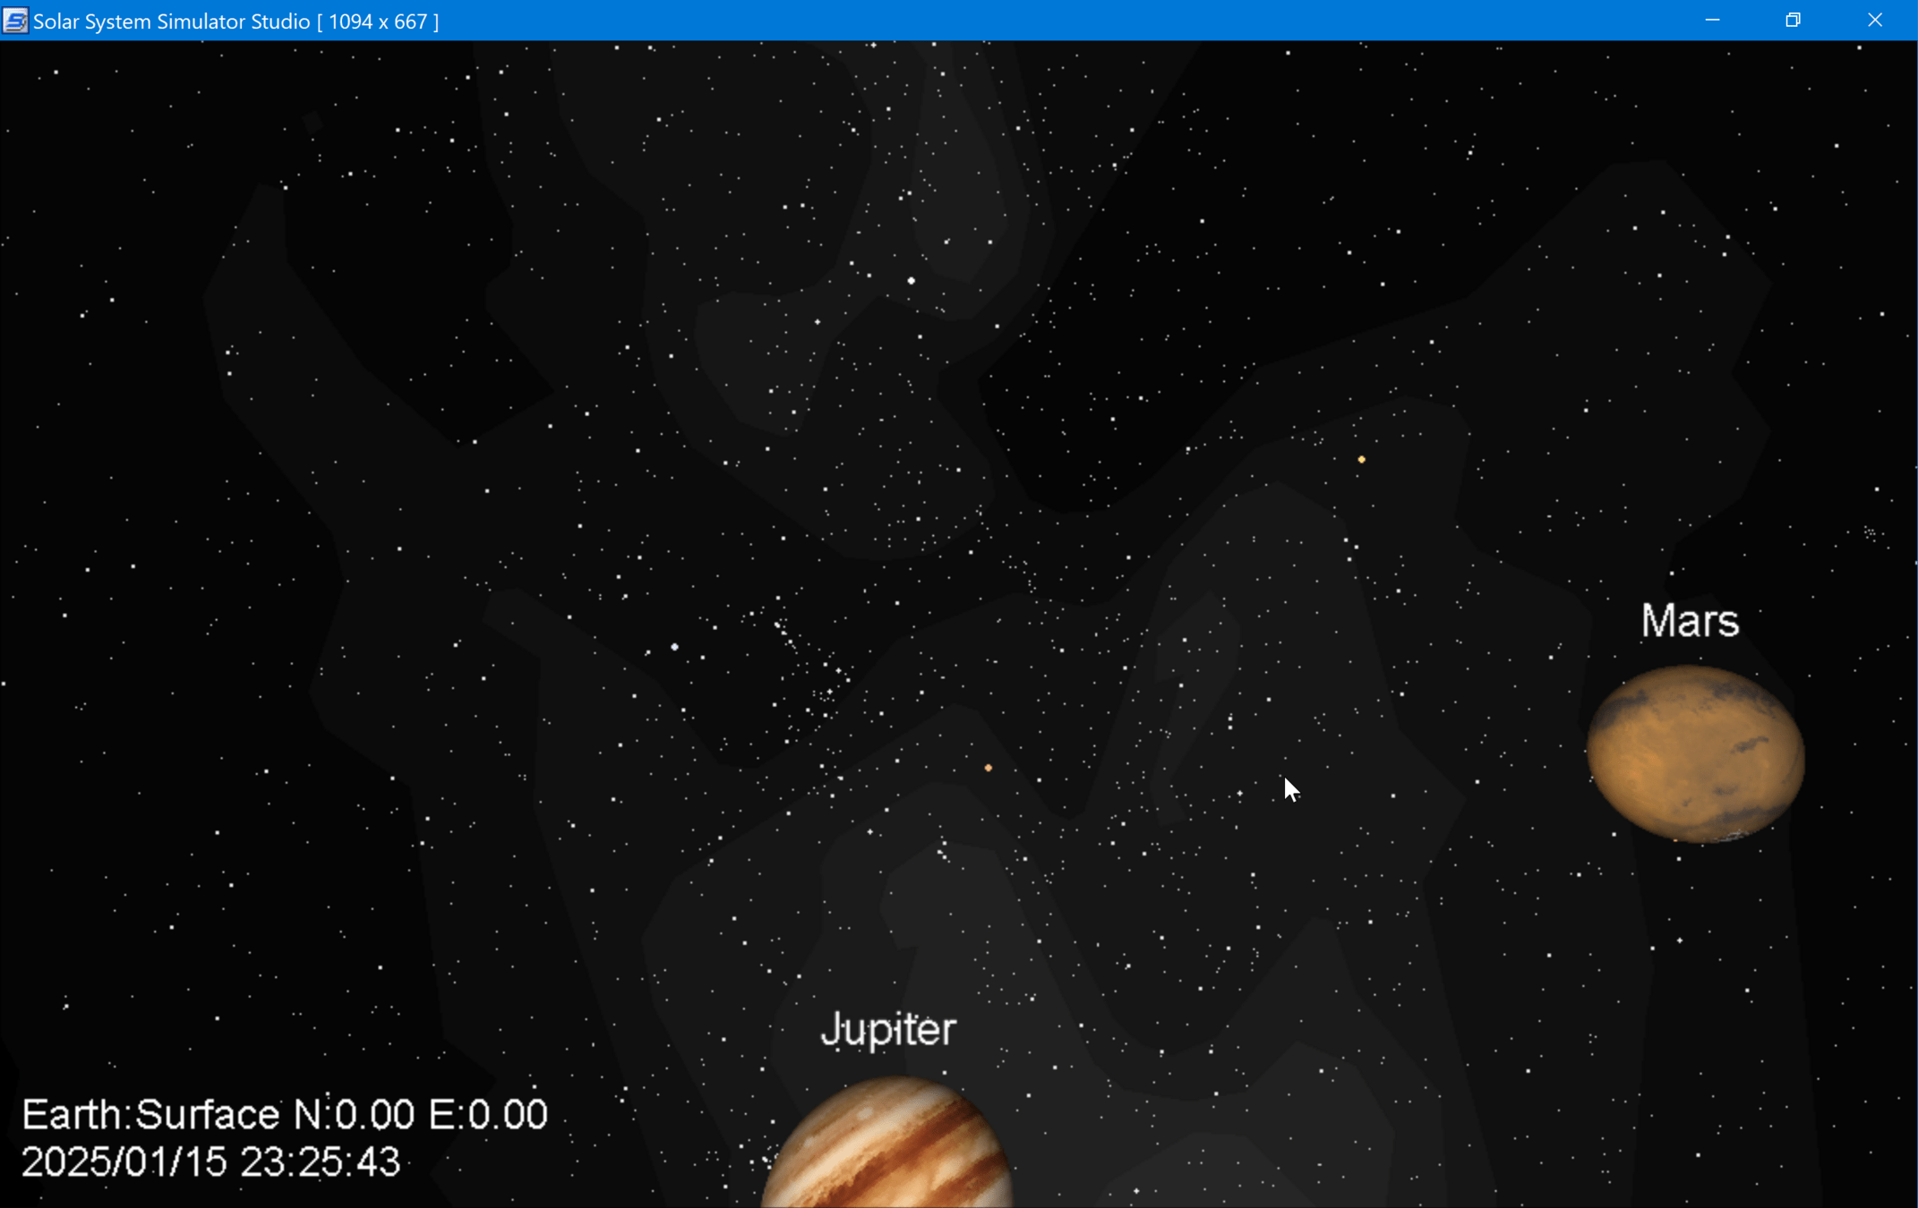Click the Solar System Simulator app icon

pos(15,21)
